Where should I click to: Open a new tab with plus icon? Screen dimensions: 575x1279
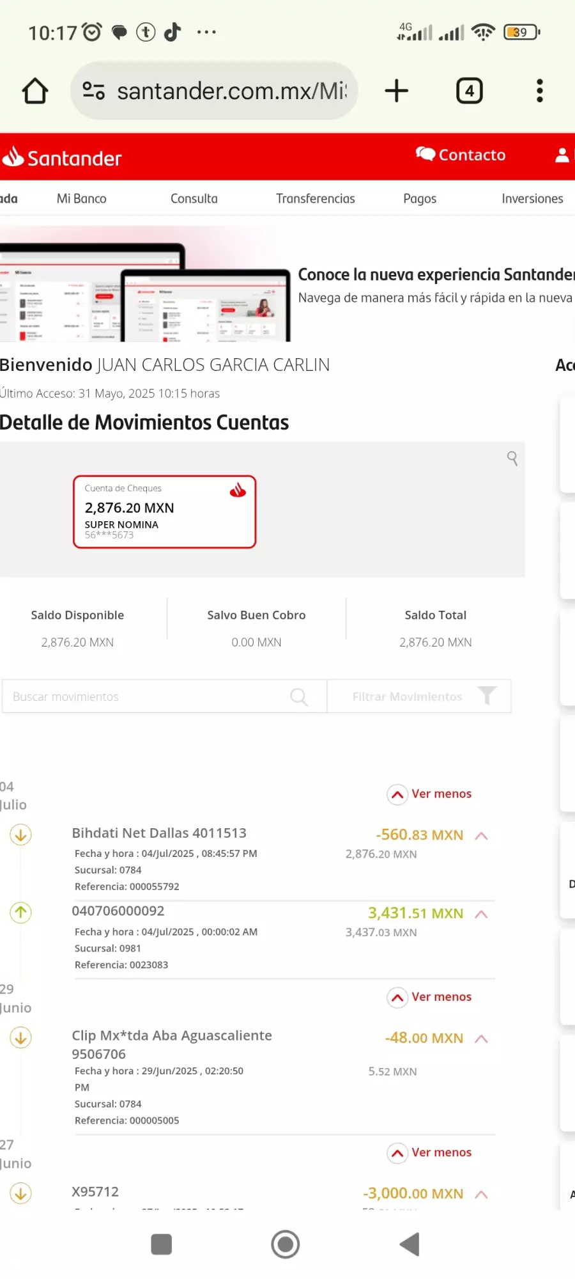pyautogui.click(x=397, y=91)
